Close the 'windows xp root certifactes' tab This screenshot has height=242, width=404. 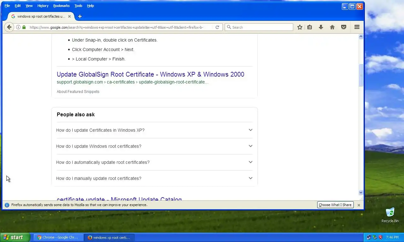(x=69, y=16)
